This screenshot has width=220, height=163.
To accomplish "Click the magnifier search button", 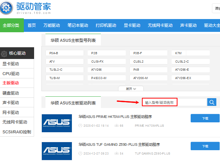I will [x=212, y=102].
